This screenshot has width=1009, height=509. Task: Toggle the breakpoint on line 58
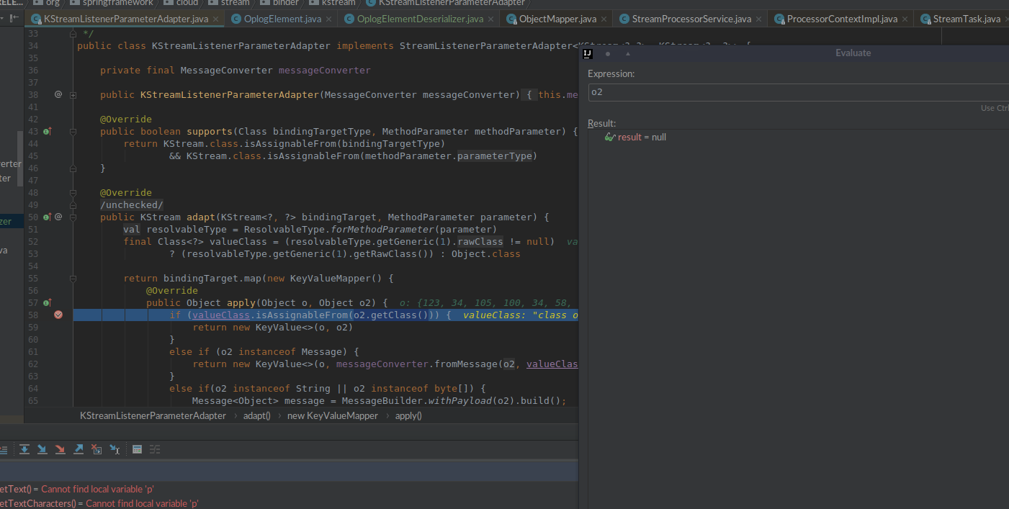tap(58, 315)
